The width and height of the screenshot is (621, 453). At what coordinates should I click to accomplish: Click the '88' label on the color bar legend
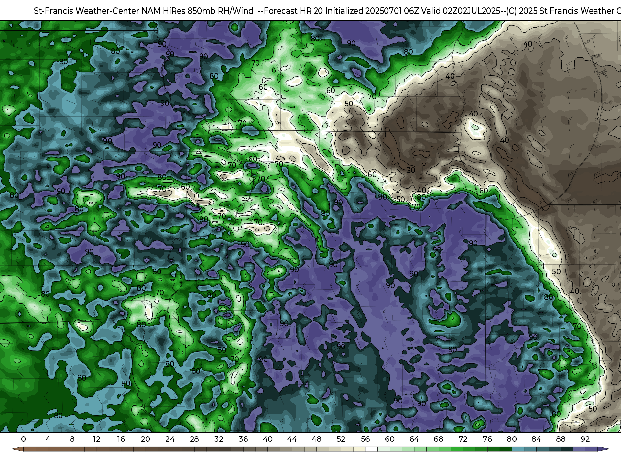(x=561, y=439)
